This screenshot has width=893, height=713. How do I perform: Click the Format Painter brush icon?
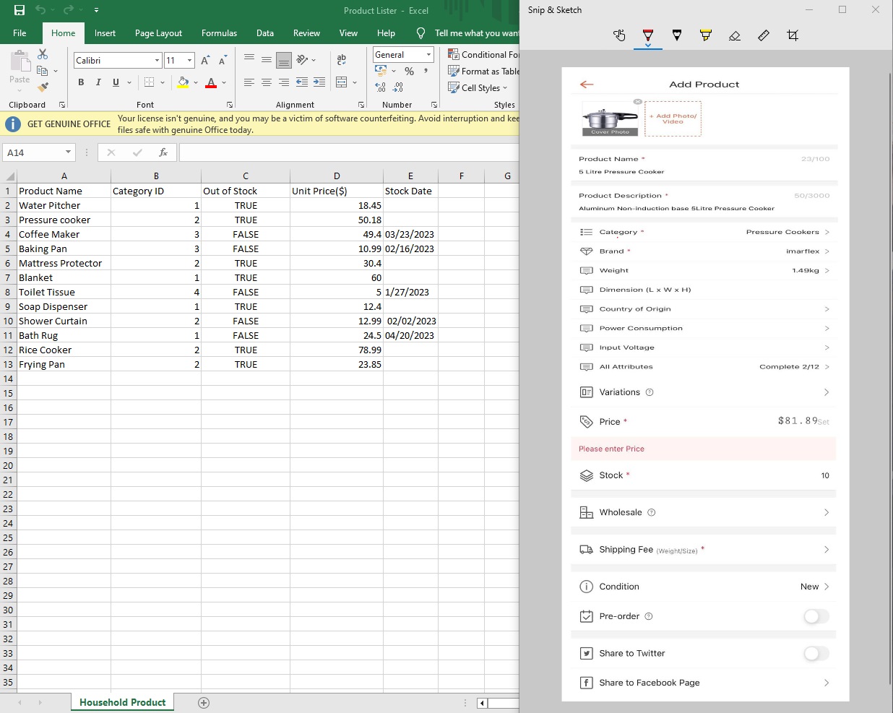point(43,87)
